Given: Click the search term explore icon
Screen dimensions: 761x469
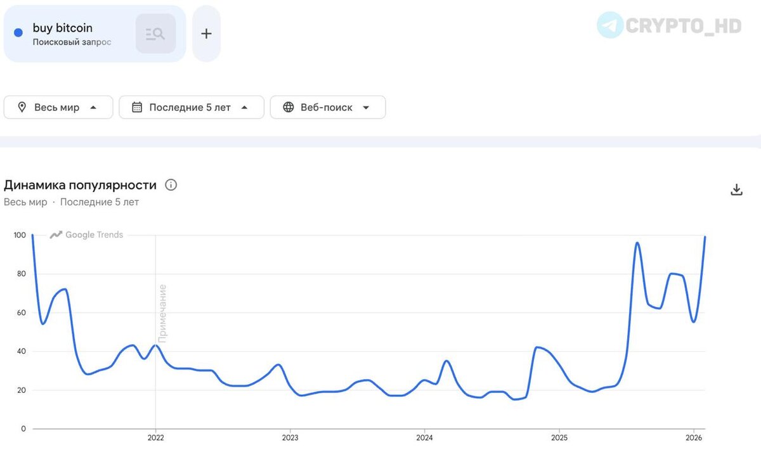Looking at the screenshot, I should pyautogui.click(x=155, y=34).
